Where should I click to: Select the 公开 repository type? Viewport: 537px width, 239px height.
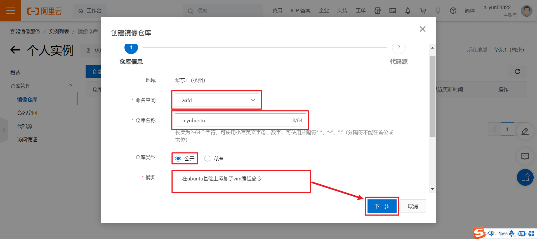coord(178,159)
